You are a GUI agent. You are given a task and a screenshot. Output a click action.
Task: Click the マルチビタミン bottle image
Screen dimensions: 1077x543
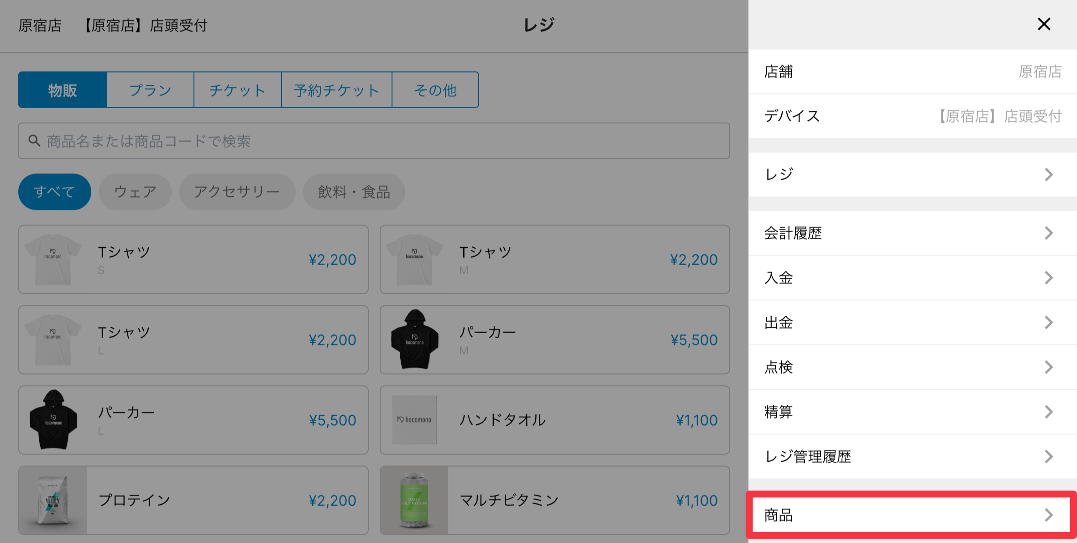pyautogui.click(x=414, y=500)
